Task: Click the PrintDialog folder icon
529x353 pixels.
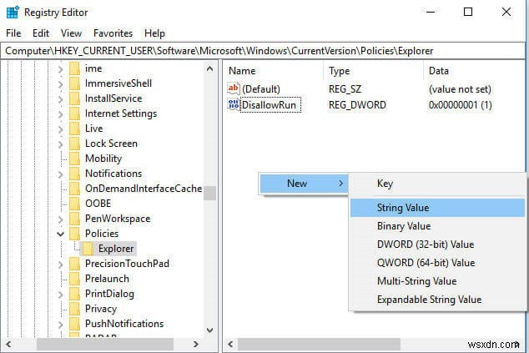Action: [75, 294]
